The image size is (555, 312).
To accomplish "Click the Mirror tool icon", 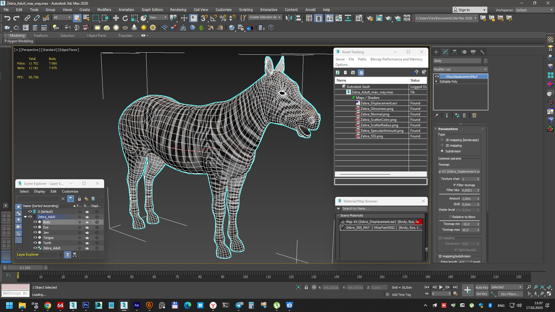I will [288, 18].
